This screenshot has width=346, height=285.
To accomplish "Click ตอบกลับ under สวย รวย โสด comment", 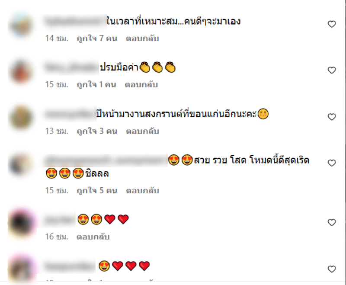I will coord(142,191).
